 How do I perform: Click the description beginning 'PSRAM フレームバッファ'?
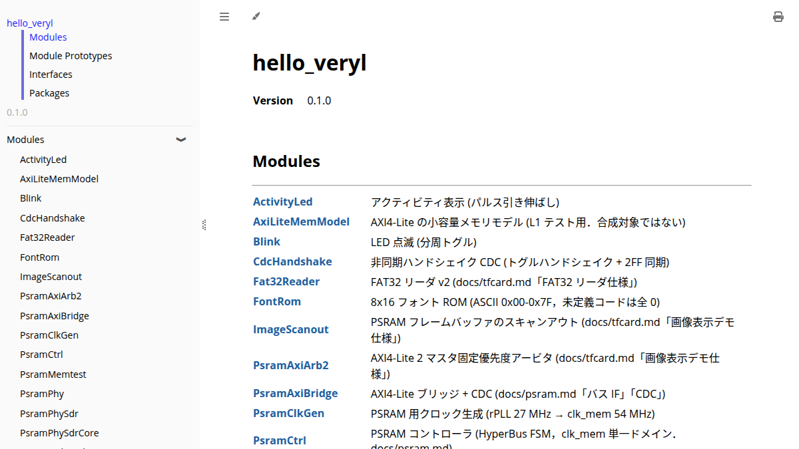[x=553, y=329]
